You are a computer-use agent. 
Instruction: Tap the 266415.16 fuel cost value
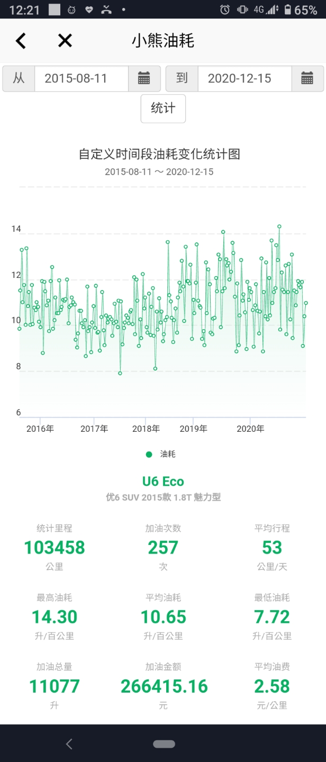(x=164, y=686)
